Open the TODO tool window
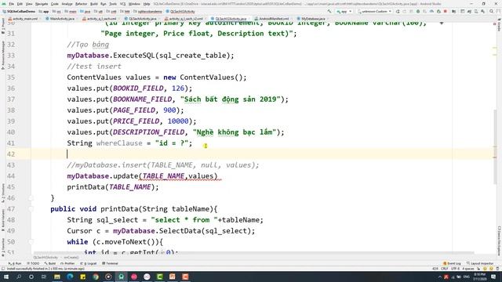 (x=33, y=263)
